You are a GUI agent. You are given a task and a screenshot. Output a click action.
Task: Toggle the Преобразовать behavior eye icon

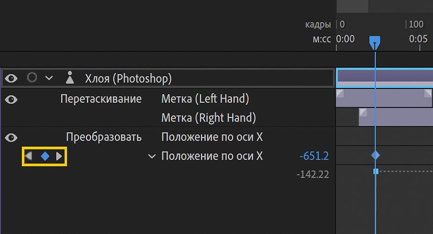(11, 137)
